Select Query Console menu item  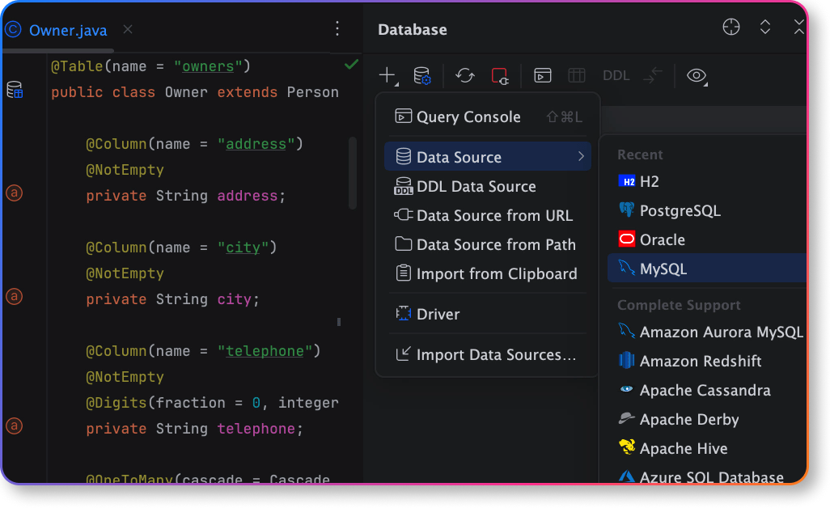pos(488,116)
